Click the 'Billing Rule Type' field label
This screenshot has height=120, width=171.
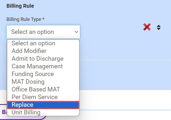(x=25, y=19)
